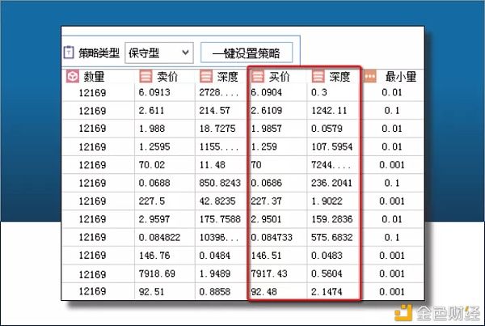Click the depth value 42.8235
This screenshot has width=485, height=326.
(217, 201)
